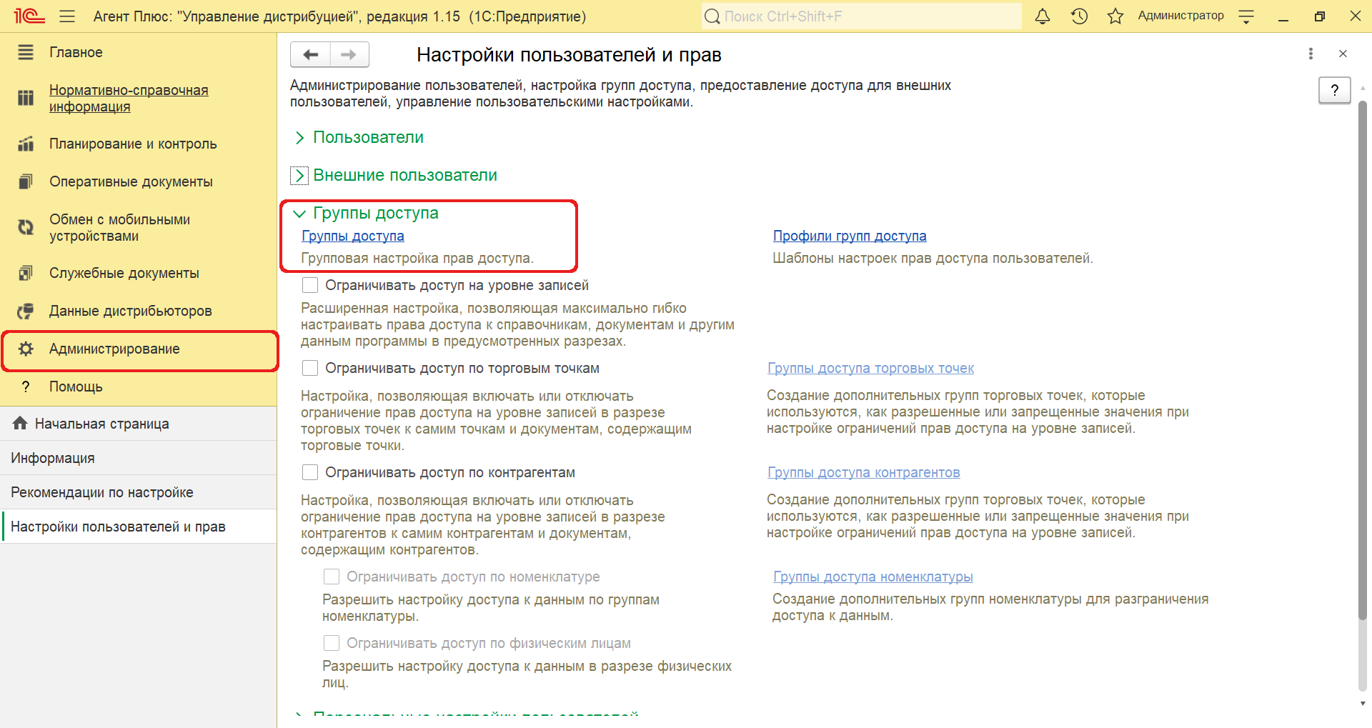Click the Пользователи section title

pos(368,137)
